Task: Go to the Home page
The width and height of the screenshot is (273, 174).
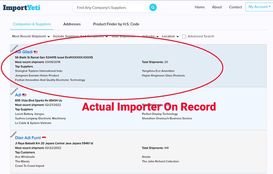Action: [x=200, y=7]
